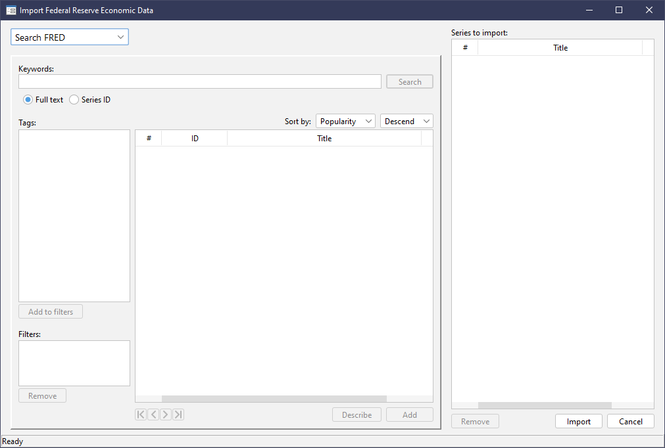The image size is (665, 448).
Task: Jump to last results page
Action: click(x=178, y=414)
